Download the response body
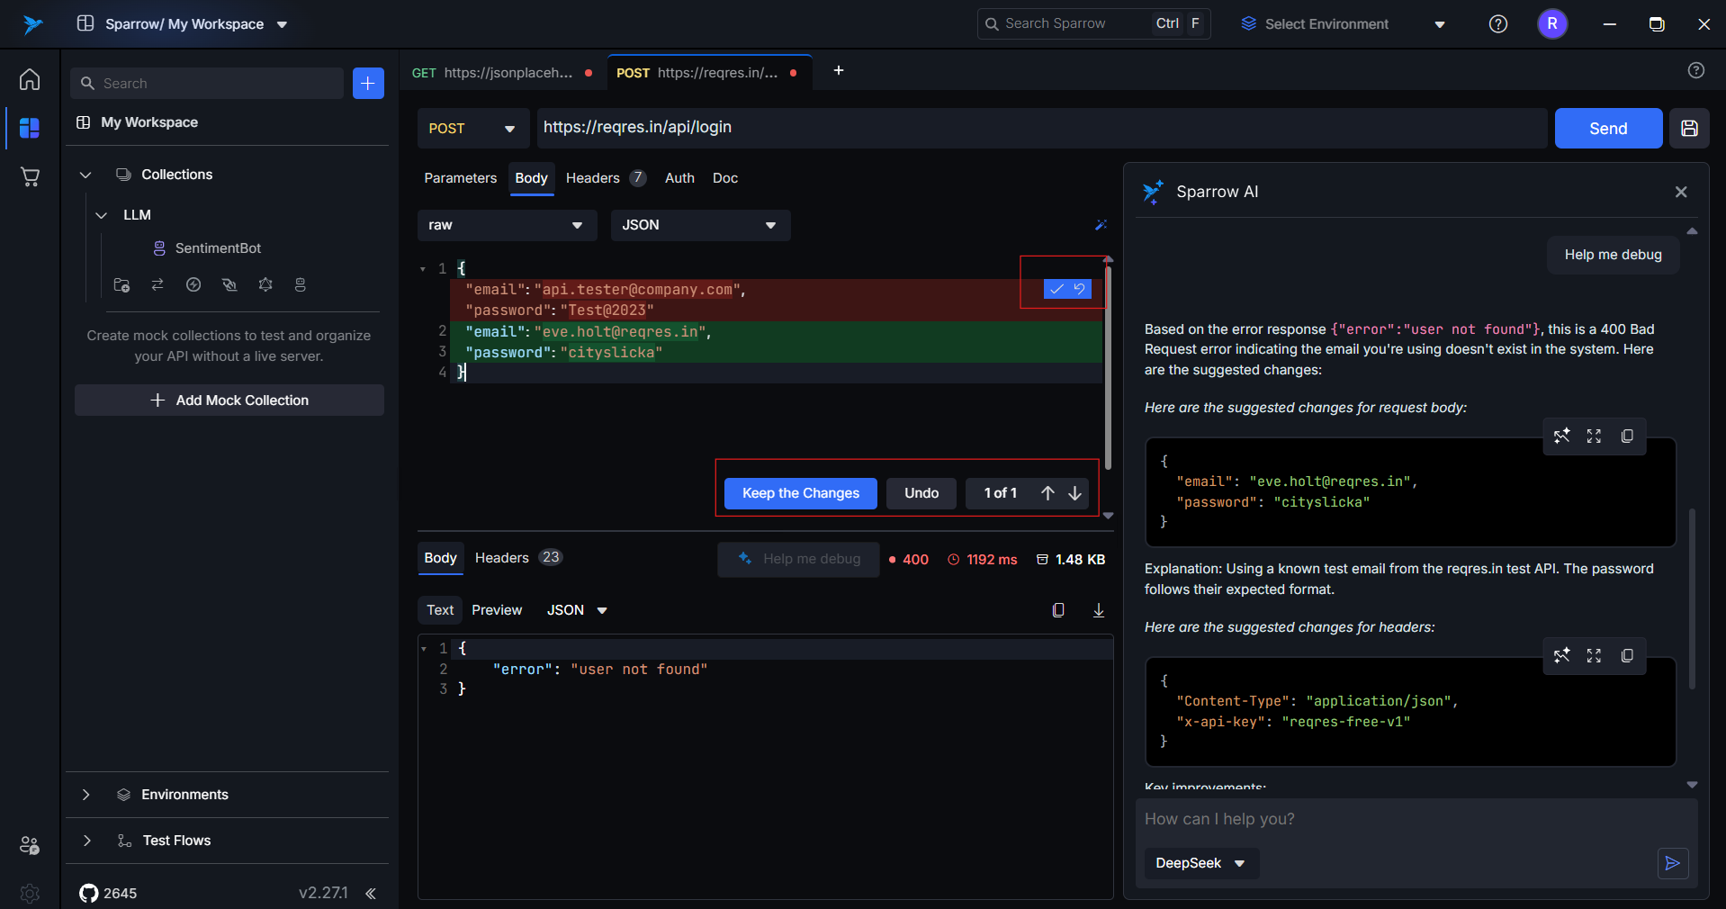1726x909 pixels. pyautogui.click(x=1099, y=610)
